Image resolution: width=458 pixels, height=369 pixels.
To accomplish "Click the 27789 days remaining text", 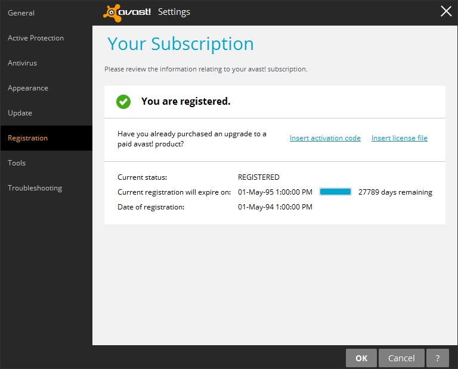I will (x=395, y=192).
